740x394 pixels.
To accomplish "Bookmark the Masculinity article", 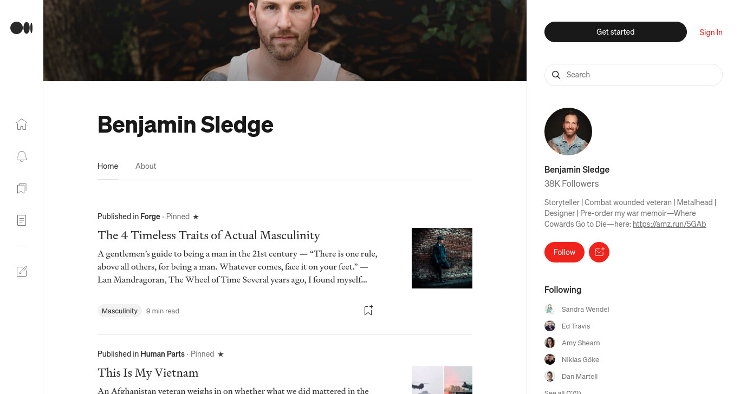I will click(368, 310).
